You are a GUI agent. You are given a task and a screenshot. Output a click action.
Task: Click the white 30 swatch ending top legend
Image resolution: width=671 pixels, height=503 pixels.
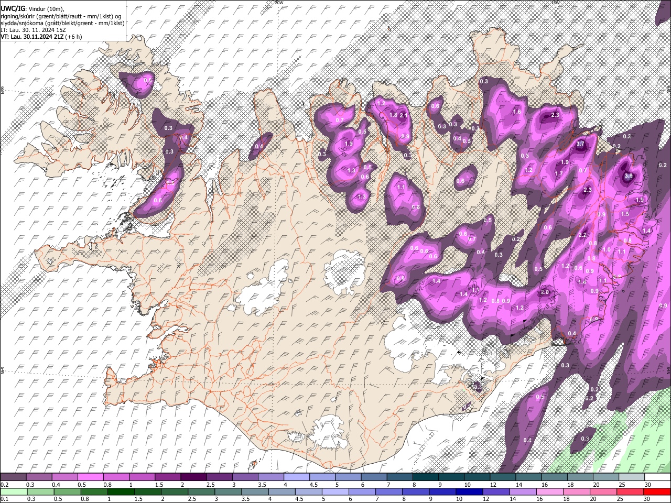(657, 477)
